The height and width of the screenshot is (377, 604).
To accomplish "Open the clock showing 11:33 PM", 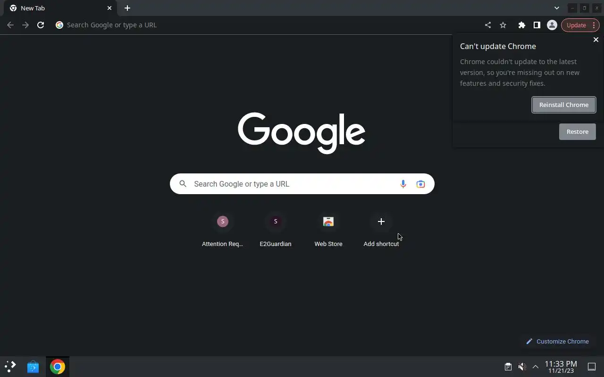I will 561,367.
